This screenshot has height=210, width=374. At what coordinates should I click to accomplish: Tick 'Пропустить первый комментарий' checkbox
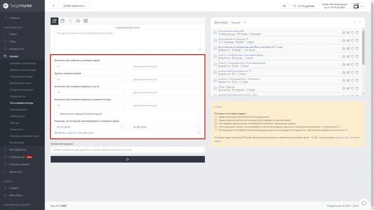coord(57,114)
